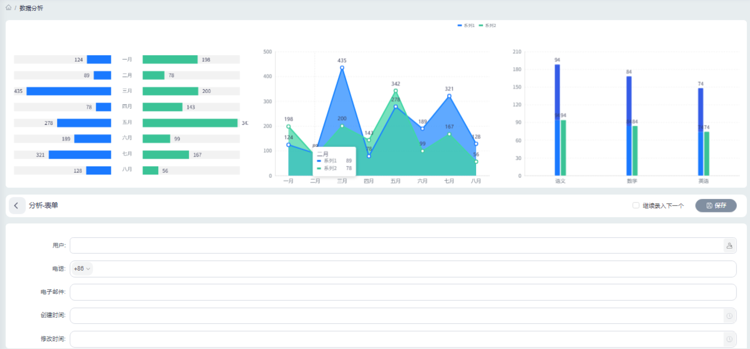Click the green 五月 horizontal bar
750x349 pixels.
tap(190, 123)
